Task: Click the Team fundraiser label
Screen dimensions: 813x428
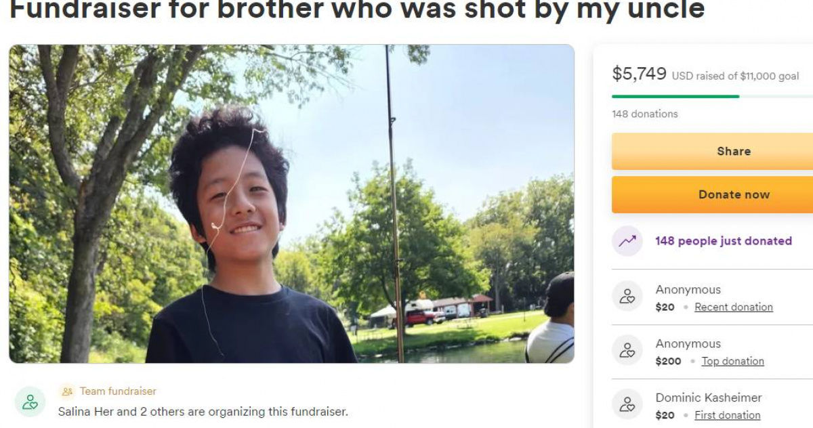Action: [x=118, y=391]
